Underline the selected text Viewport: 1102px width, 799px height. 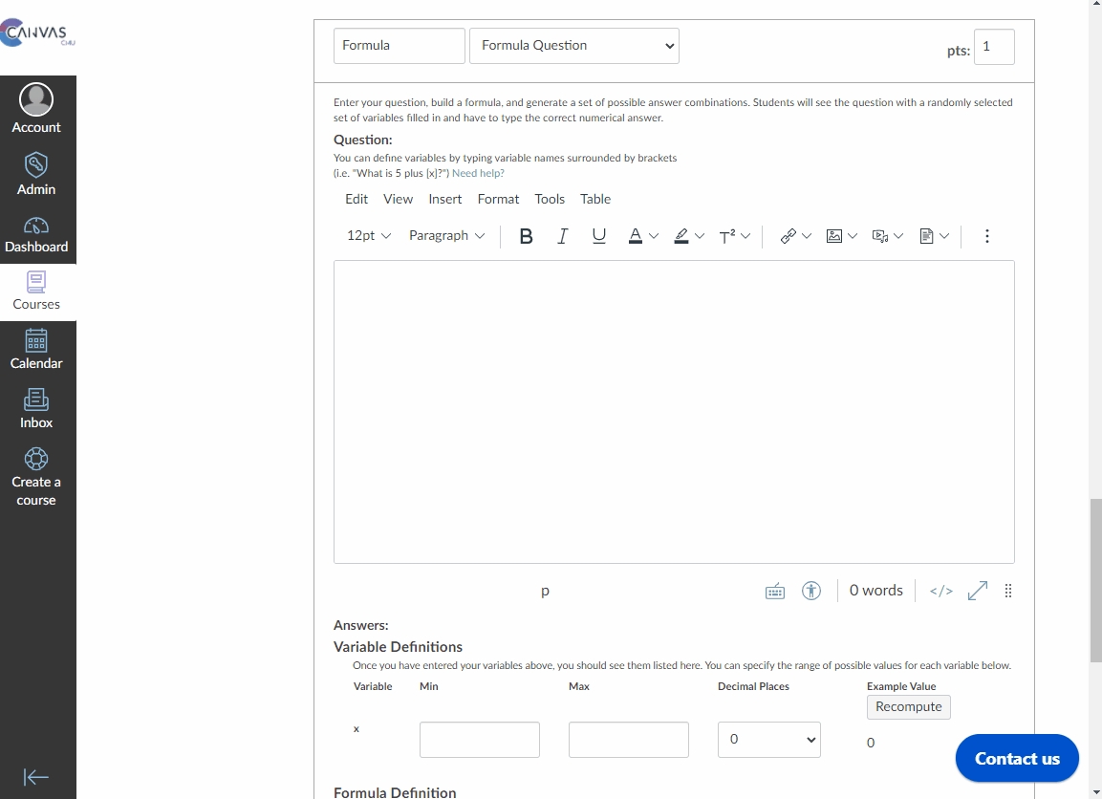[x=599, y=236]
